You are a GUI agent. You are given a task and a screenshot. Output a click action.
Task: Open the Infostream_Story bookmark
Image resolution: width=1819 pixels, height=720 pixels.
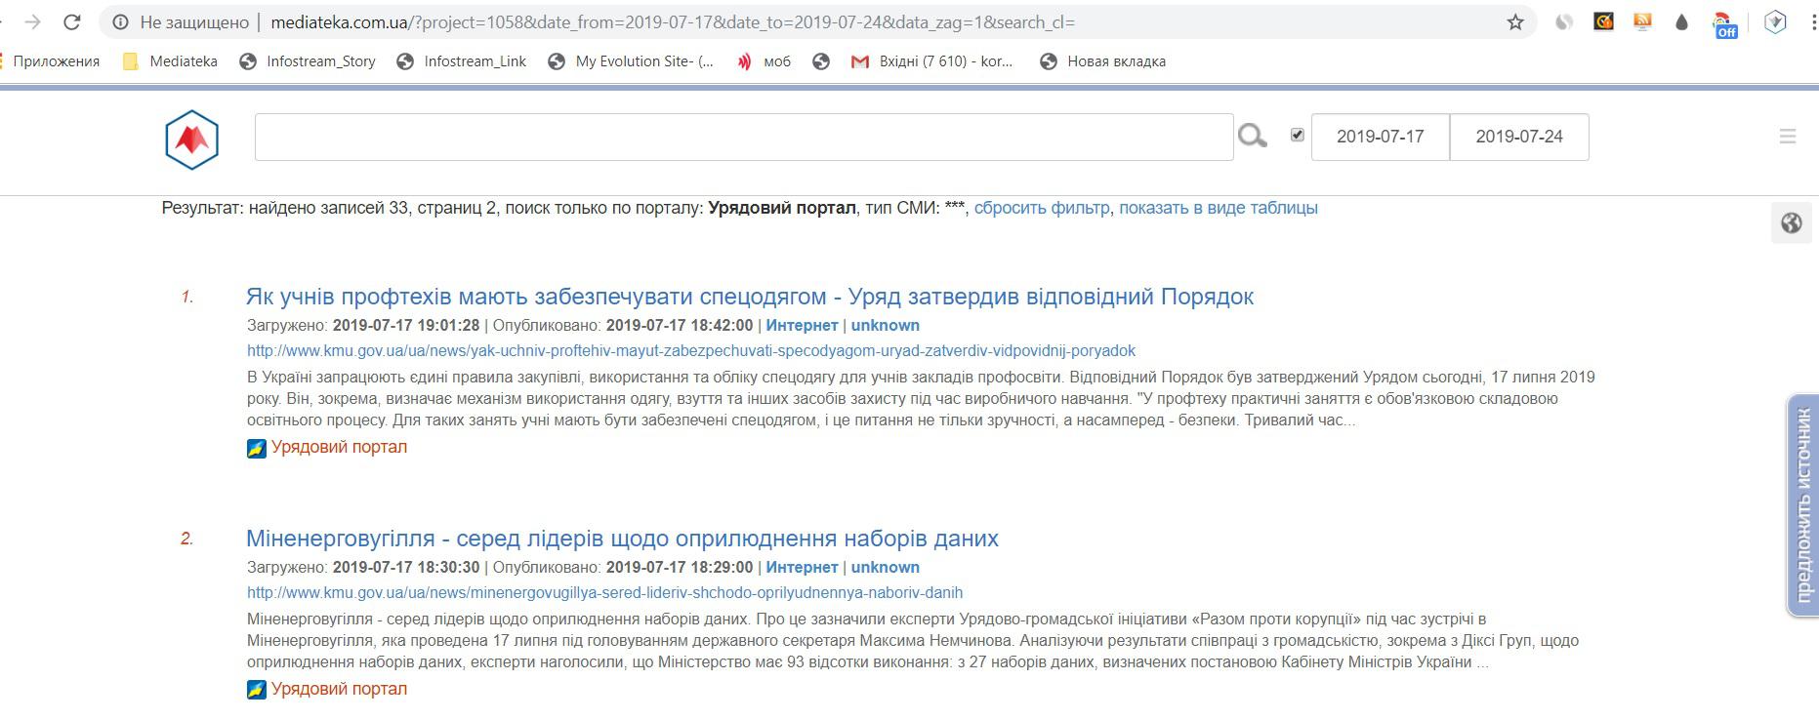click(309, 61)
